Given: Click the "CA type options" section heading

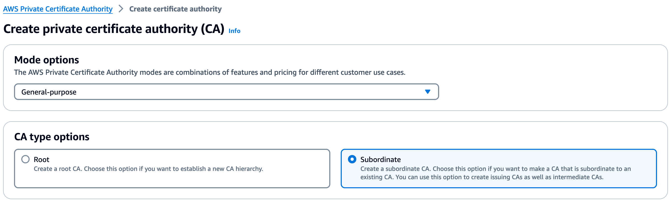Looking at the screenshot, I should coord(52,137).
